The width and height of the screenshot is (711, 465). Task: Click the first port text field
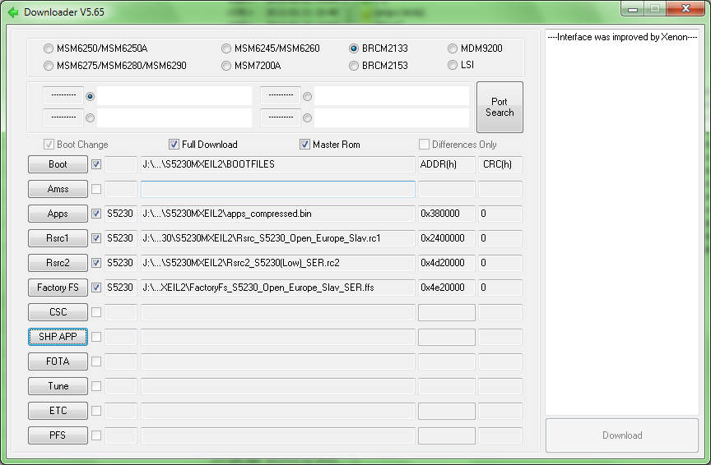click(174, 96)
